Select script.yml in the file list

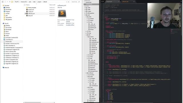click(31, 11)
